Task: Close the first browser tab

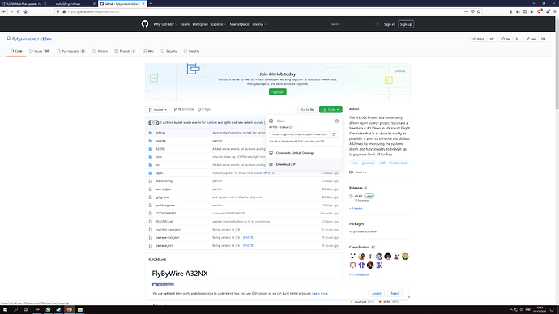Action: point(45,3)
